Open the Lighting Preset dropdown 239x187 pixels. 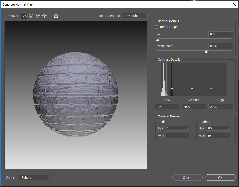[x=135, y=16]
